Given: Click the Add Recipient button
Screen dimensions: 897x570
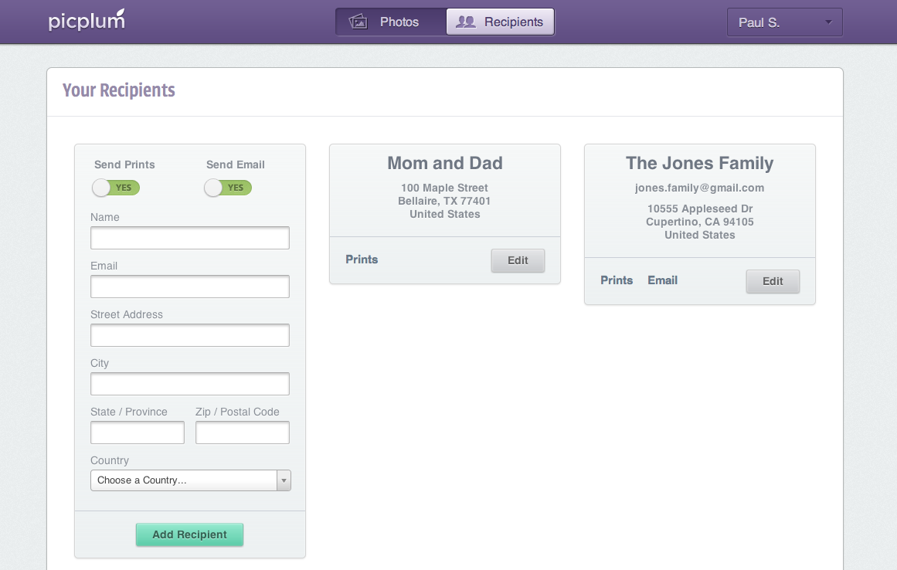Looking at the screenshot, I should [189, 534].
